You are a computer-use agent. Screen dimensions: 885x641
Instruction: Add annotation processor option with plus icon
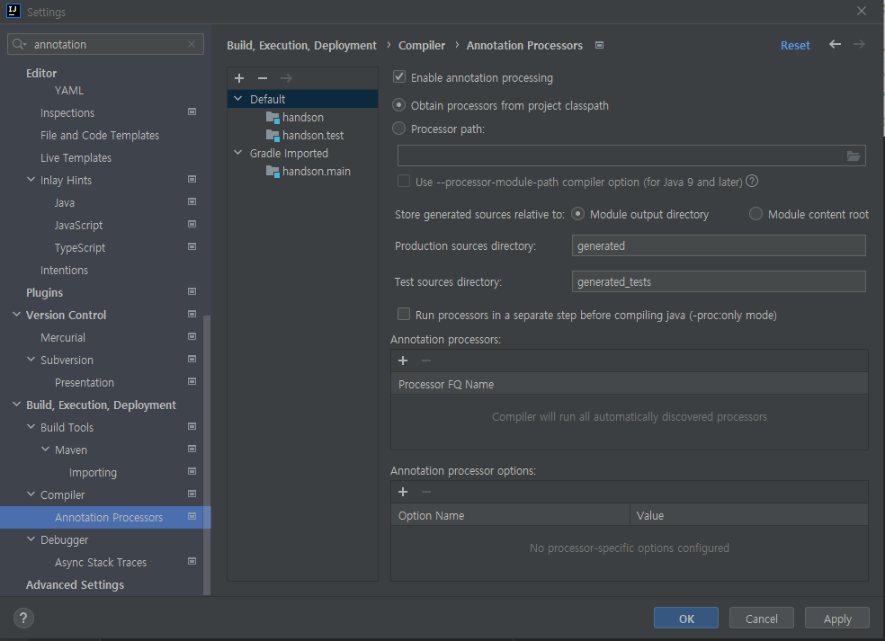click(403, 492)
